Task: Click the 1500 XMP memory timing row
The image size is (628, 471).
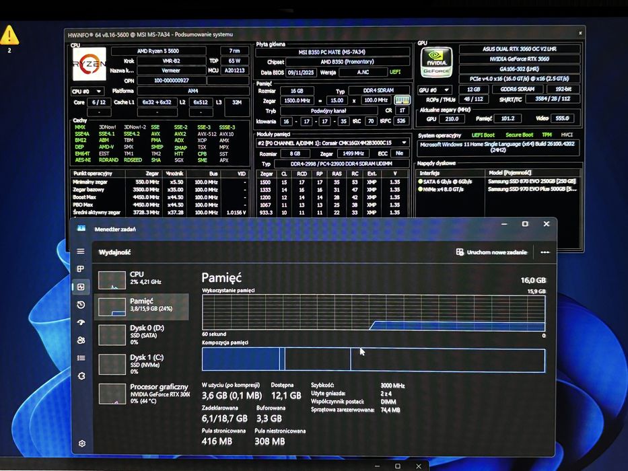Action: 332,182
